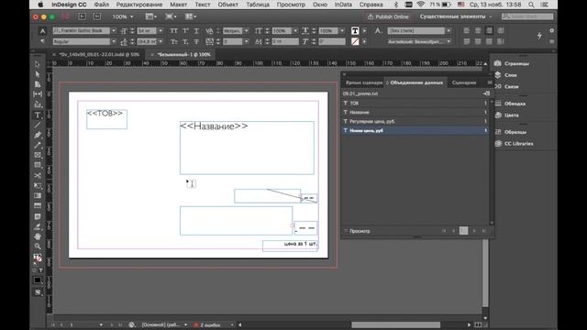The height and width of the screenshot is (330, 587).
Task: Open Существенные элементы workspace switcher
Action: point(456,16)
